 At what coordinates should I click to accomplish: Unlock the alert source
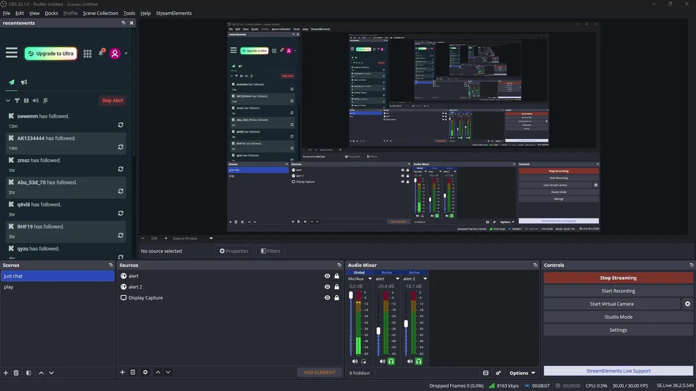click(x=337, y=276)
